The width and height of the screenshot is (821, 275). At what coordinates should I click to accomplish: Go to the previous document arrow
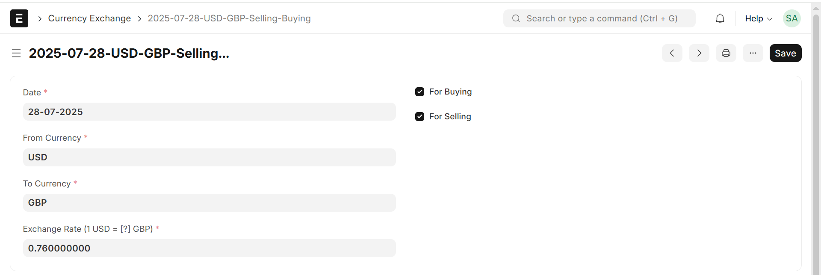672,53
